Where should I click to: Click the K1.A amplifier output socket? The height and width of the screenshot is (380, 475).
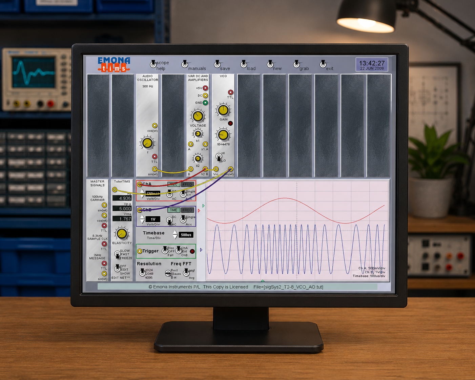(205, 144)
